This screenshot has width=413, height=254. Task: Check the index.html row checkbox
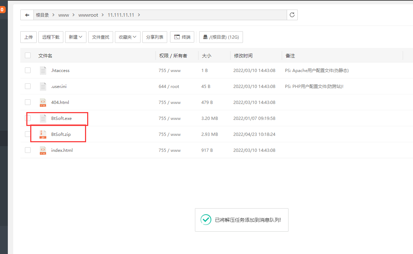(x=28, y=150)
